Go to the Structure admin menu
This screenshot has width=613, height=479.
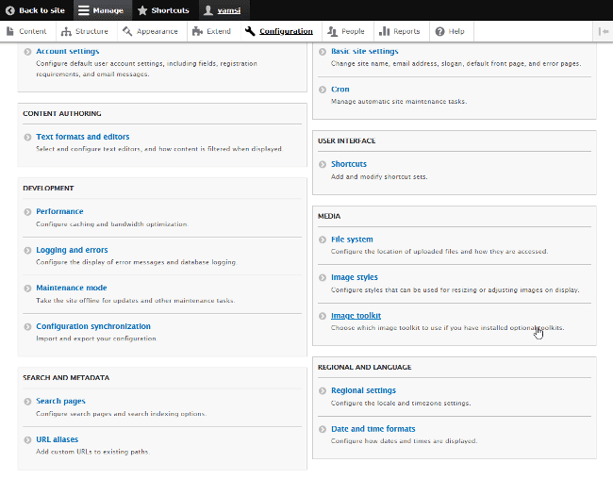pyautogui.click(x=87, y=31)
